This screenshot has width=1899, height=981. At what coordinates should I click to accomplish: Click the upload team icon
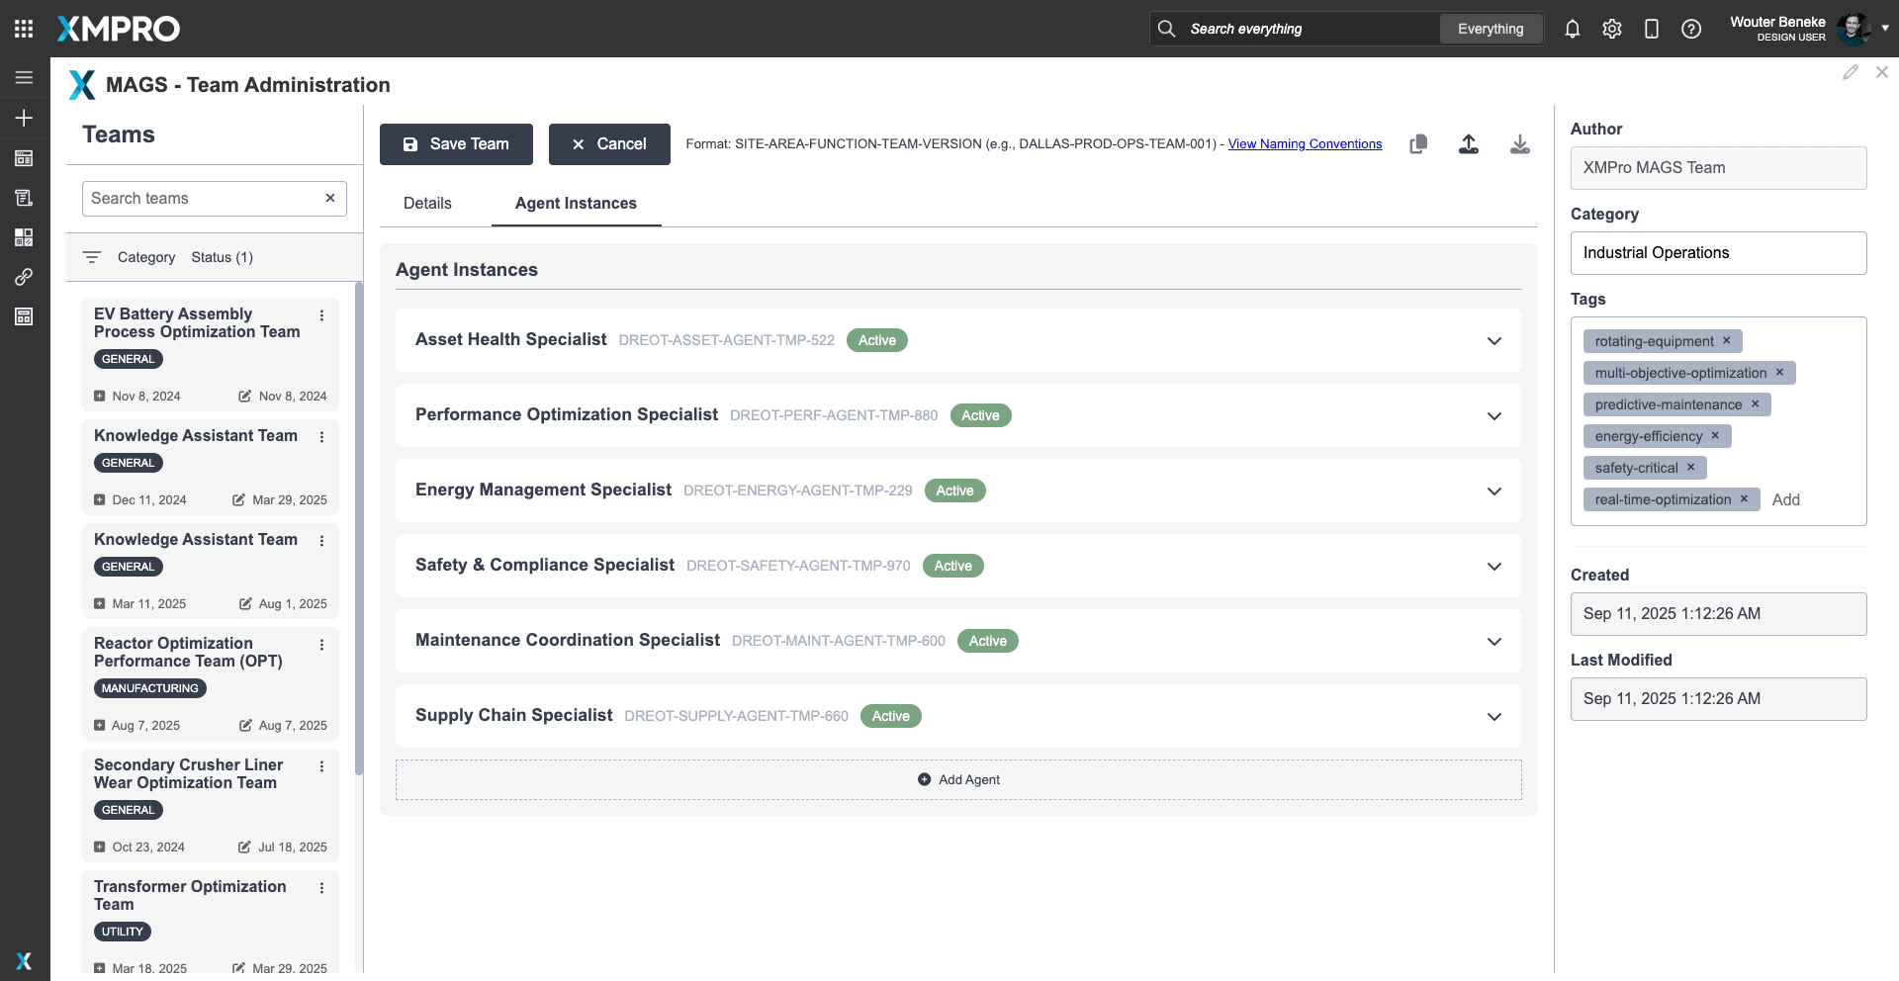click(1468, 144)
